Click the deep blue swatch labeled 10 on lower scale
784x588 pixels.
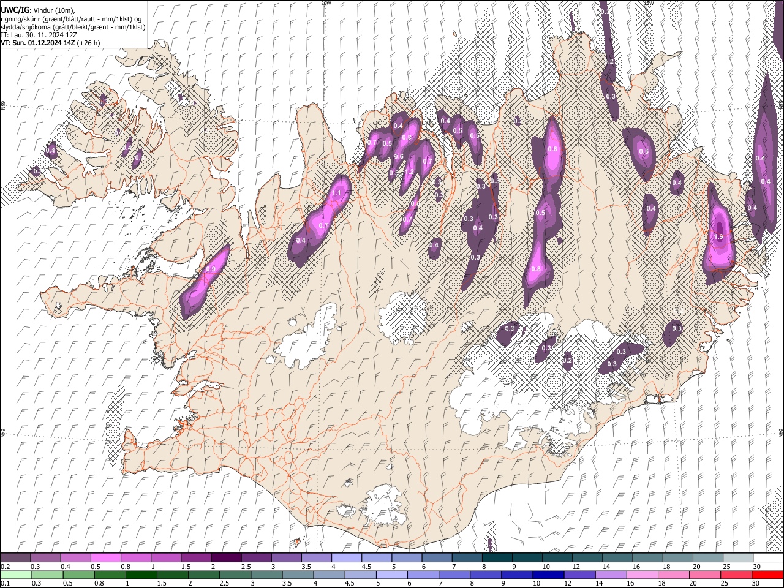click(548, 575)
